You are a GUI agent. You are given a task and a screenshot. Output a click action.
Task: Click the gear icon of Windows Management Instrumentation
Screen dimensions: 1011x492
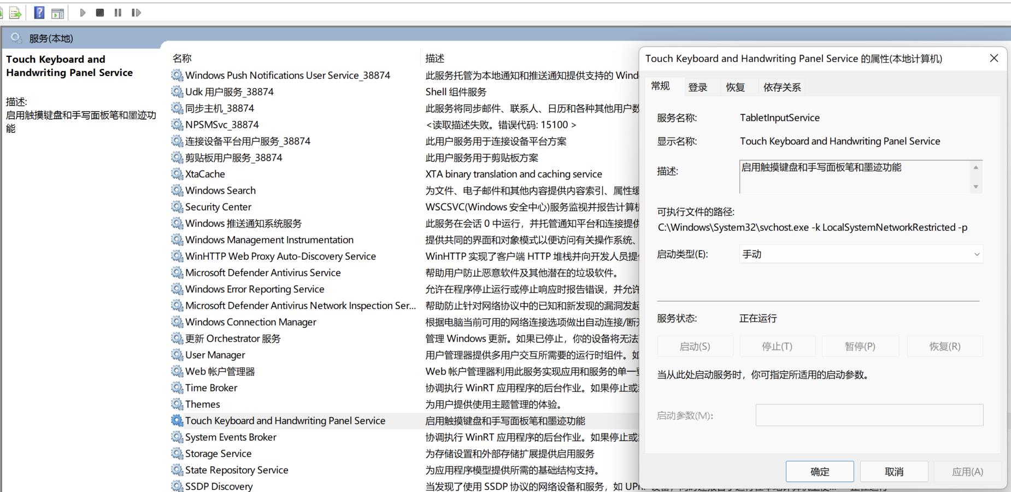pos(177,239)
